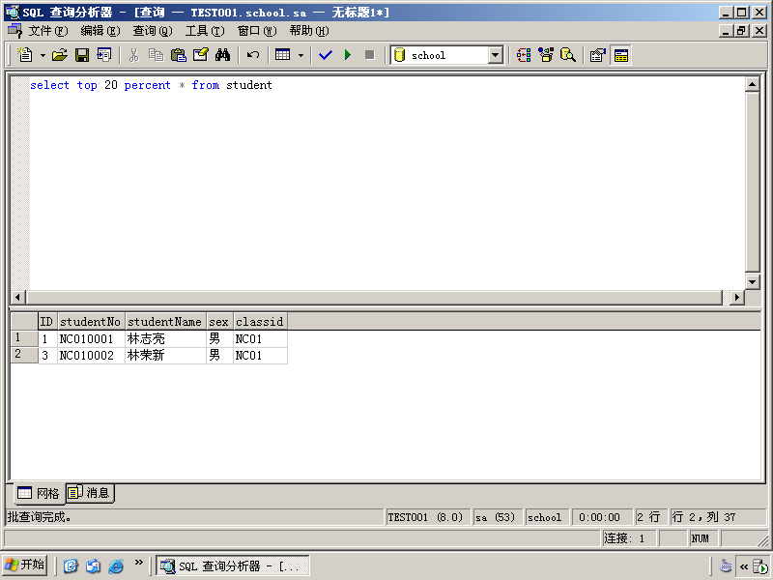Click the cell NC010002

[x=91, y=356]
